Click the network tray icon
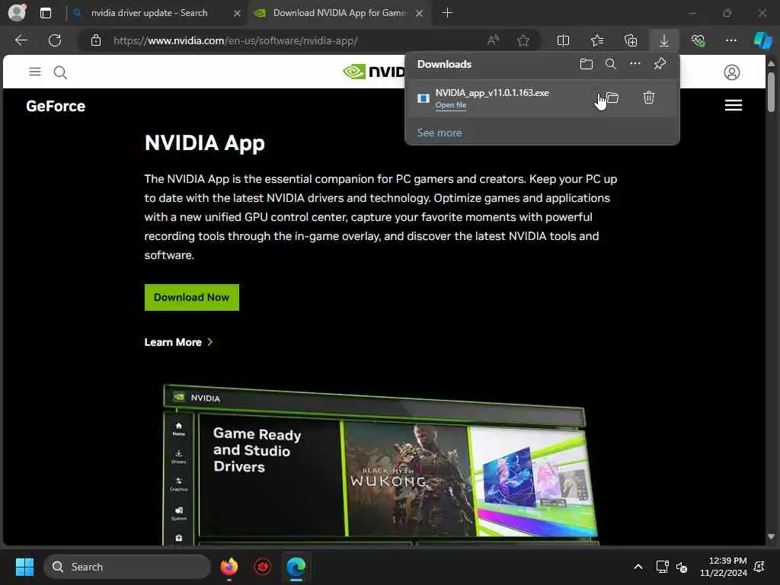Viewport: 780px width, 585px height. (662, 567)
